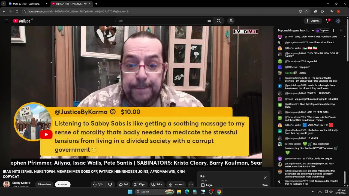Open volume control in system tray
The width and height of the screenshot is (349, 196).
tap(331, 192)
